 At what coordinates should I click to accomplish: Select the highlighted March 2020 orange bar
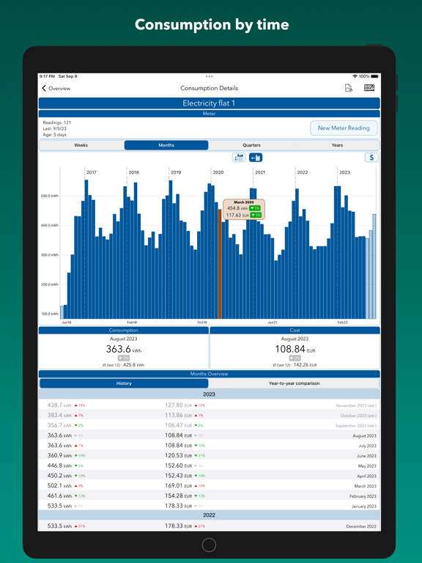point(220,264)
